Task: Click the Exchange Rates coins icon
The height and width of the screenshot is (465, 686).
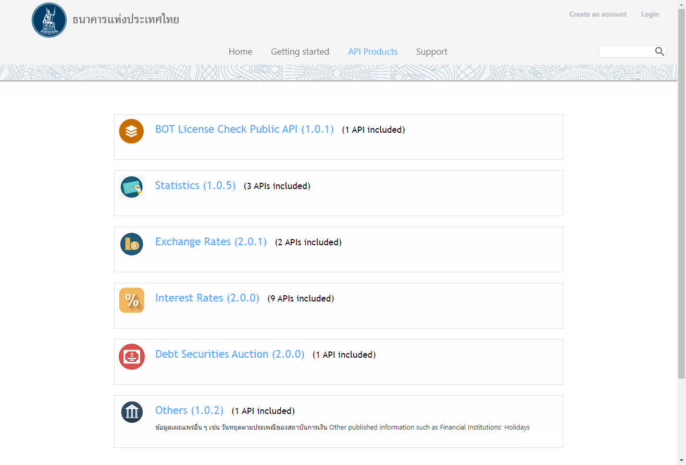Action: click(131, 244)
